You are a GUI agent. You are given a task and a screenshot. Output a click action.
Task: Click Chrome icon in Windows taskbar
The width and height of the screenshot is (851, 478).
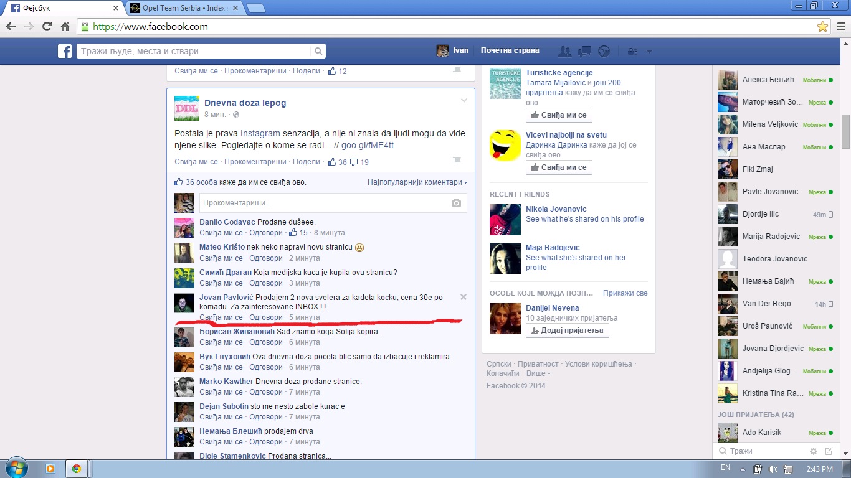point(77,469)
